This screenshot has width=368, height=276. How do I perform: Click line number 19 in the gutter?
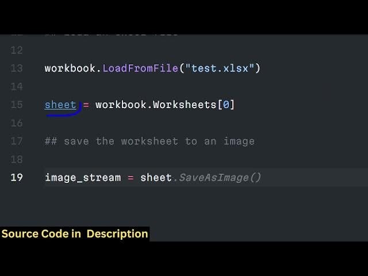(x=16, y=178)
